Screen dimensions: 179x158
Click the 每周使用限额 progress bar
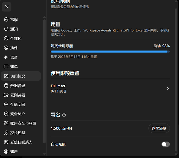pos(110,52)
